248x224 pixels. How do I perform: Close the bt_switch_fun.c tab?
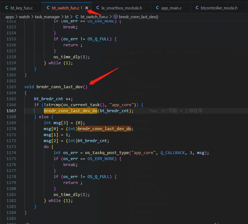coord(87,8)
